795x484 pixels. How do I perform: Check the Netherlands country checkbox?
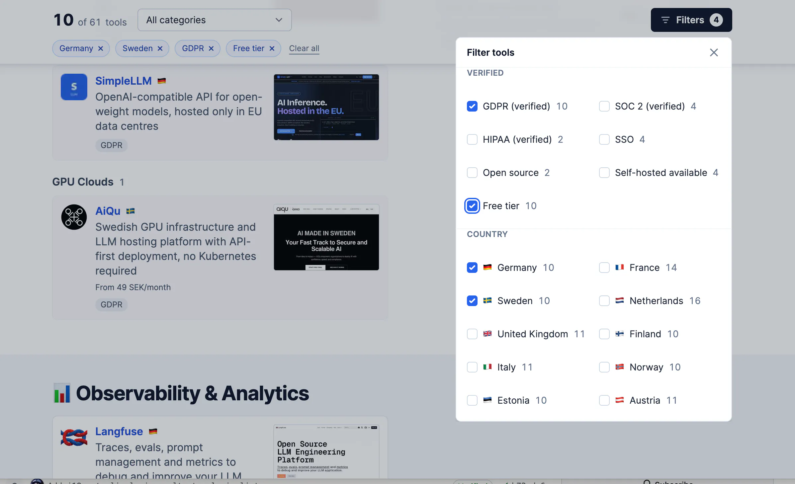pyautogui.click(x=604, y=301)
